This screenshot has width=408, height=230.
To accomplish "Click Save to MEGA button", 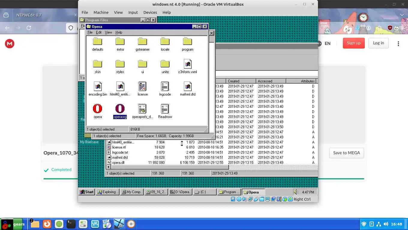I will [346, 153].
